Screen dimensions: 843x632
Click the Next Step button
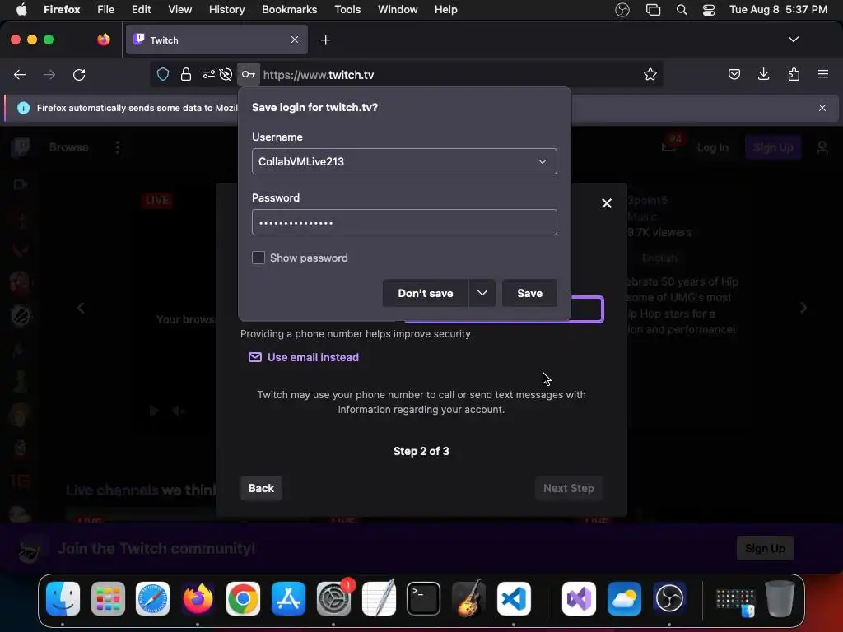568,488
